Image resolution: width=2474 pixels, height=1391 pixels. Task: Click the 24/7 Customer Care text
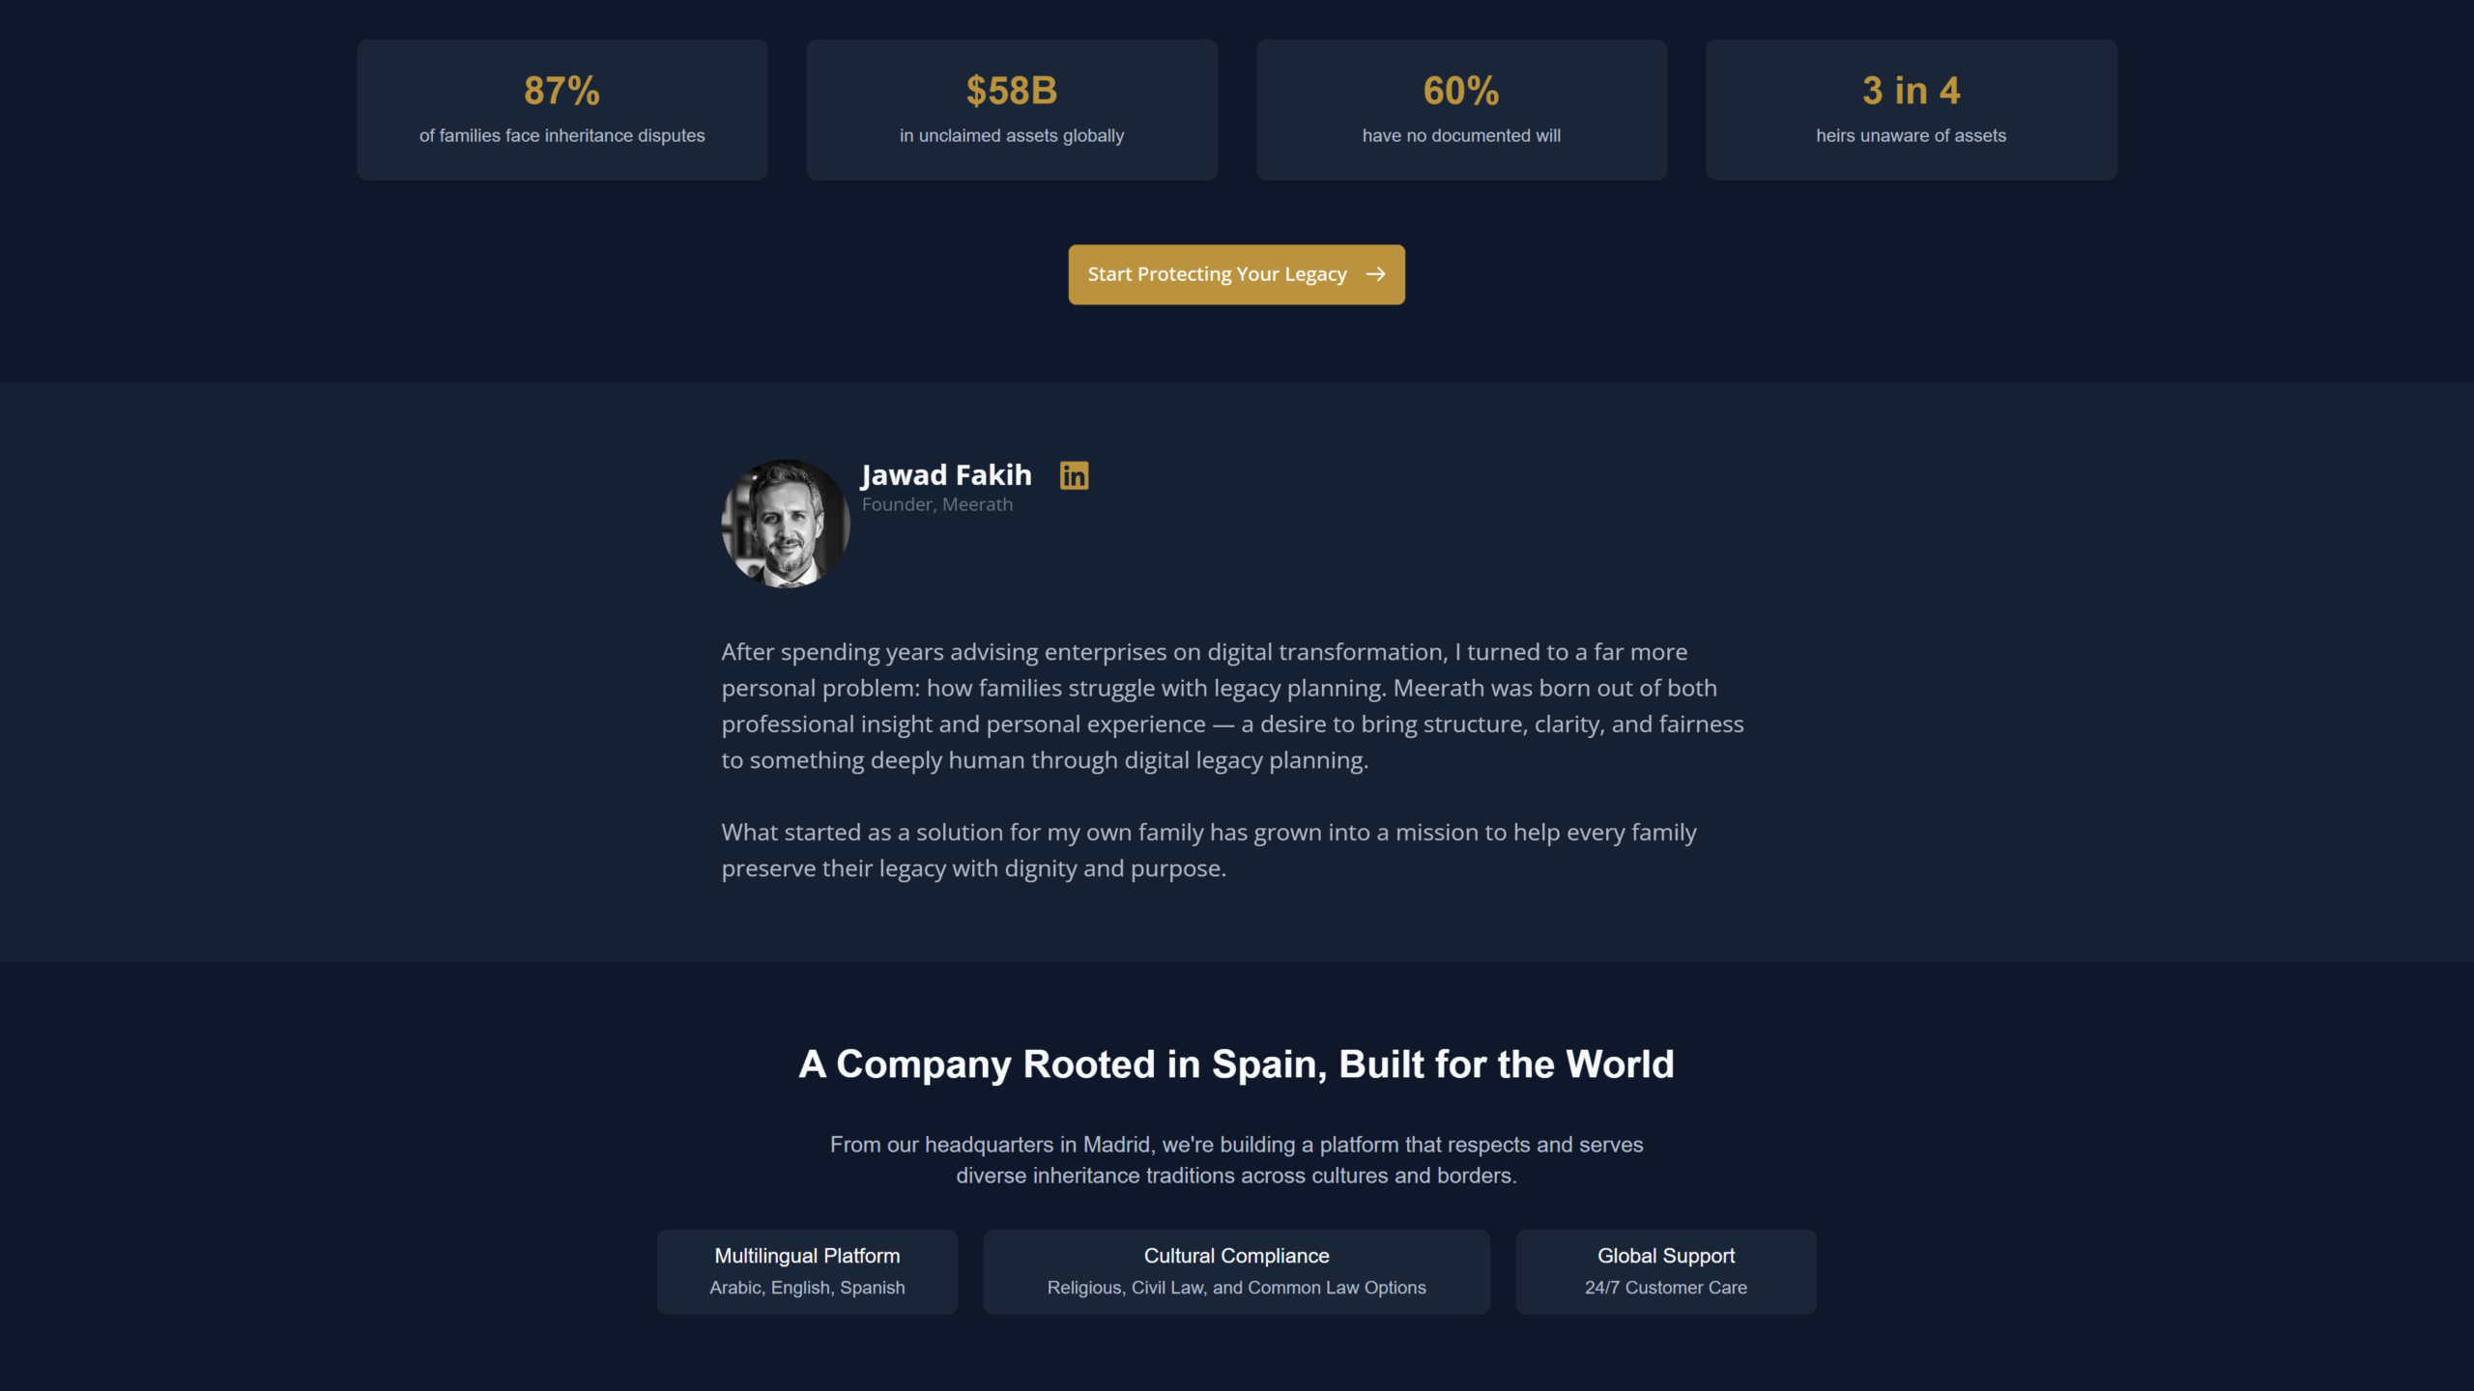[x=1666, y=1288]
